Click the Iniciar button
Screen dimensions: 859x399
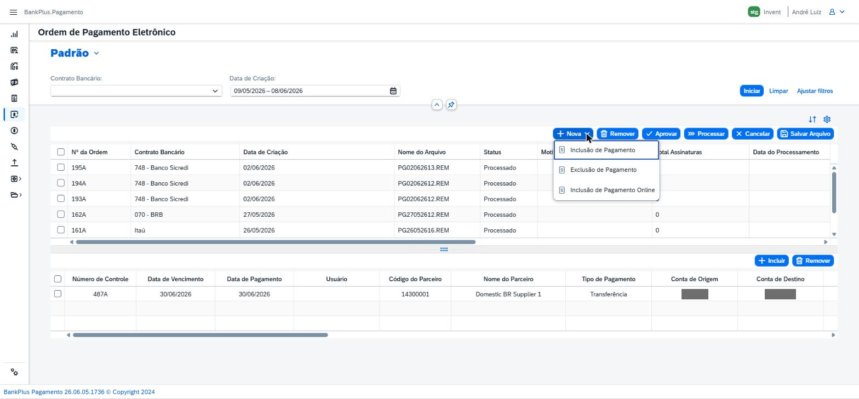[x=752, y=91]
